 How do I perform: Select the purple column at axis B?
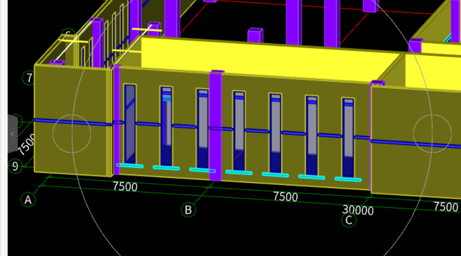point(216,126)
